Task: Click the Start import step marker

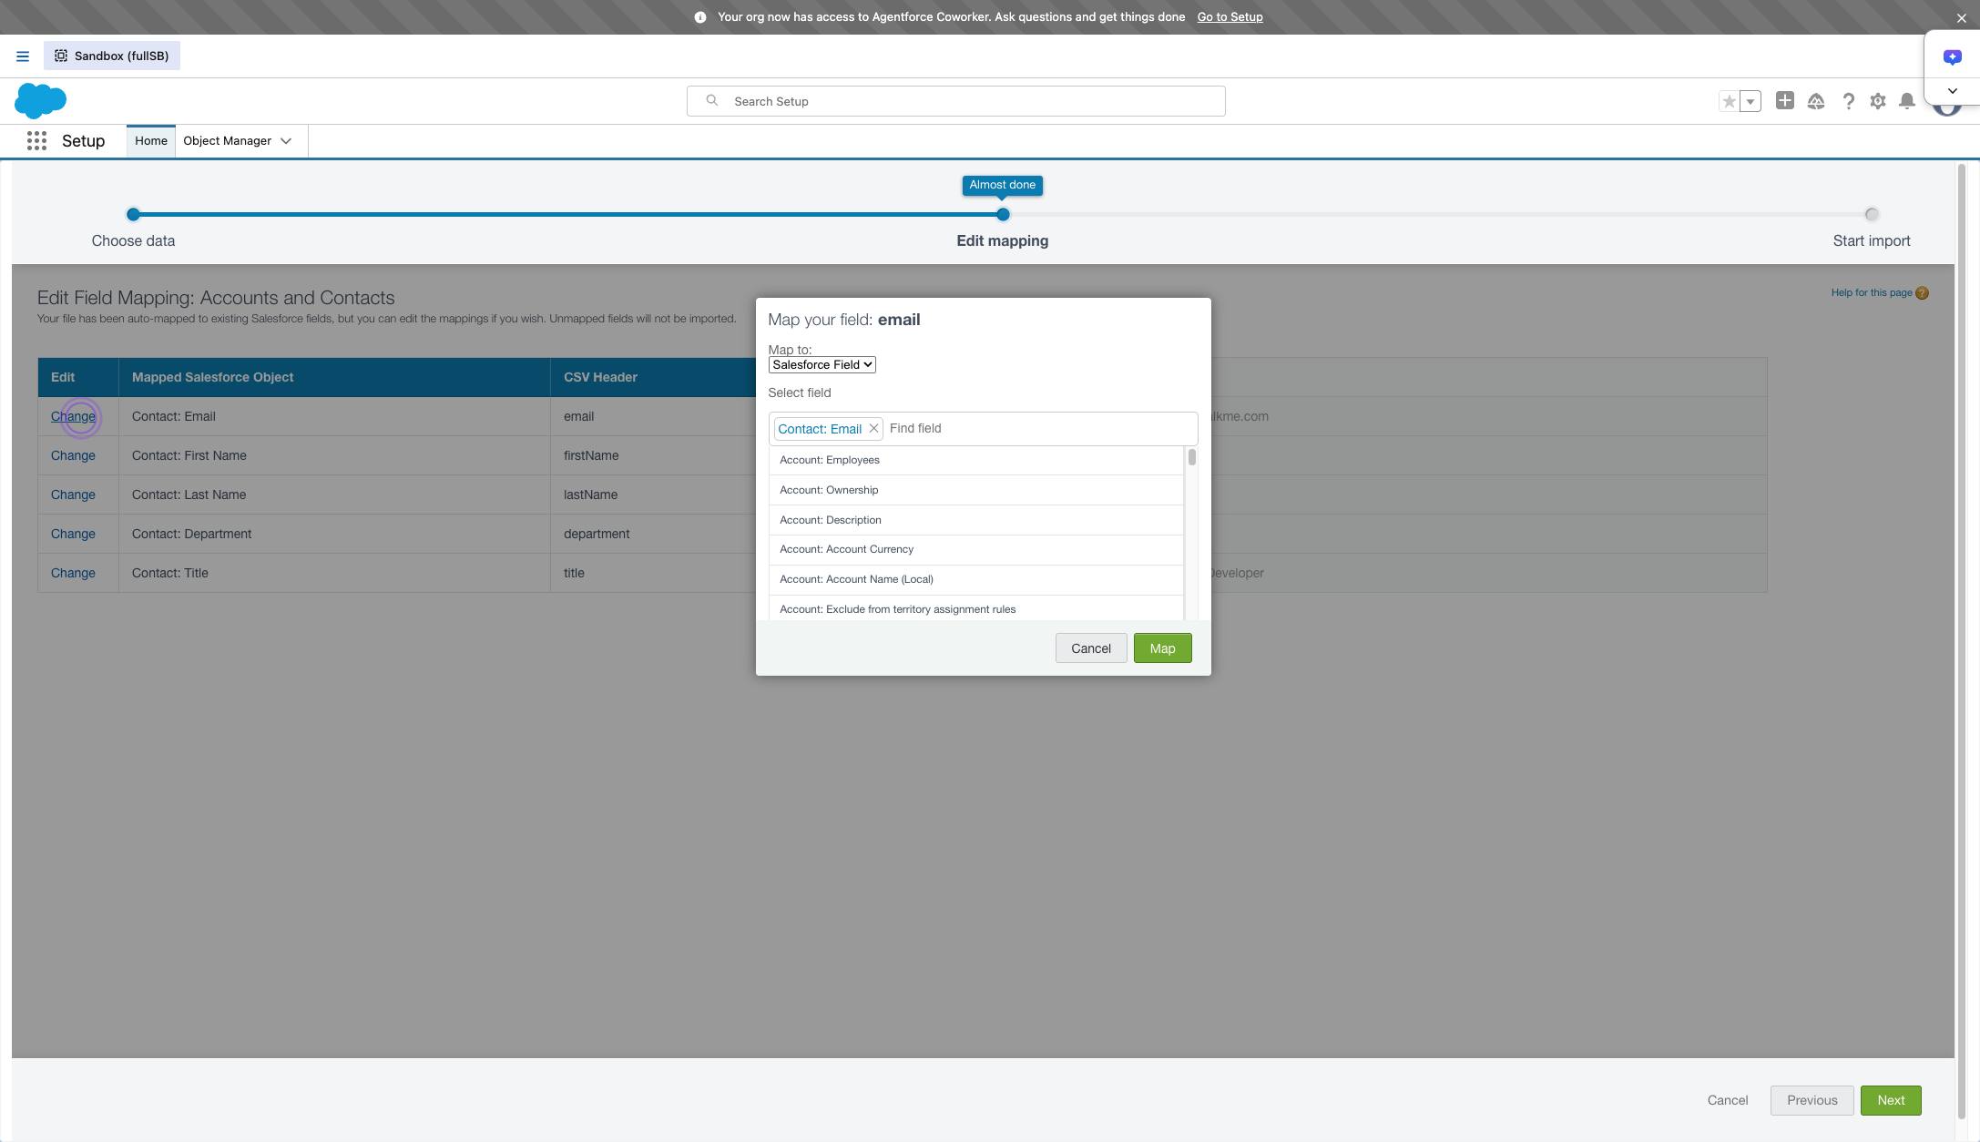Action: tap(1872, 215)
